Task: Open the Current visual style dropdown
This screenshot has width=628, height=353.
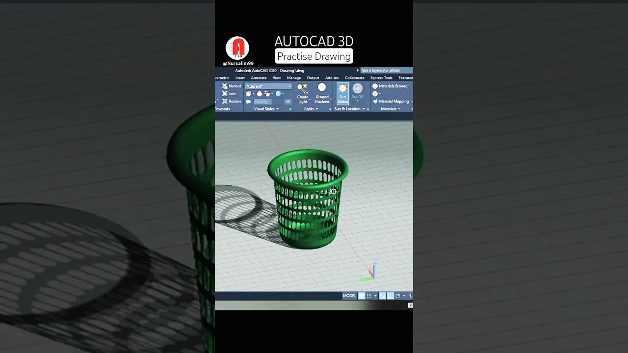Action: pos(268,86)
